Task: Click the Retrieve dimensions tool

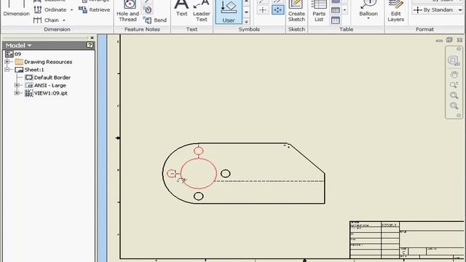Action: pos(94,9)
